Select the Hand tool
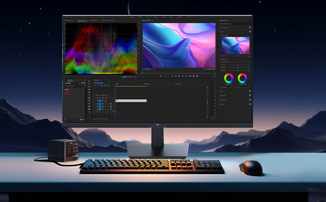The width and height of the screenshot is (326, 202). 89,109
